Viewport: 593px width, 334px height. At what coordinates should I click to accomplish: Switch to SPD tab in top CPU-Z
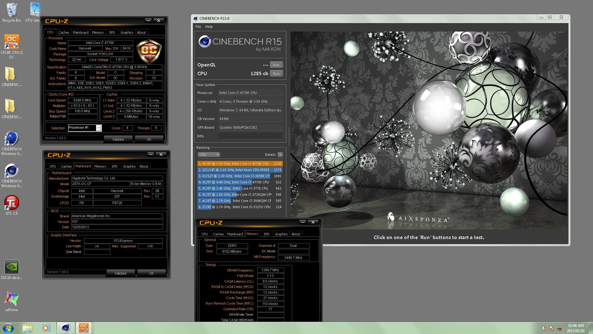click(112, 32)
